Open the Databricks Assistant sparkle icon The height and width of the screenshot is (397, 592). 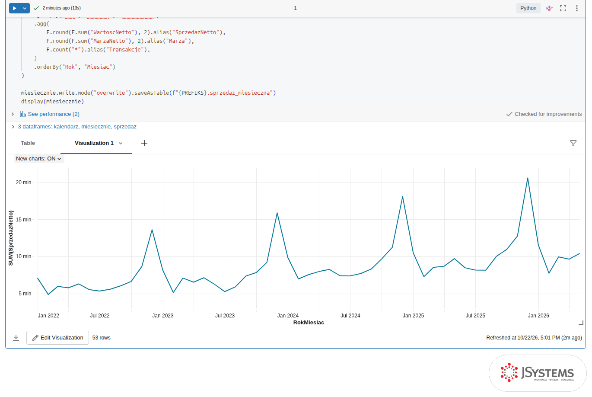click(x=549, y=8)
